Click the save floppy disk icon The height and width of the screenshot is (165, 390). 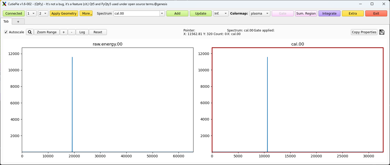tap(382, 32)
